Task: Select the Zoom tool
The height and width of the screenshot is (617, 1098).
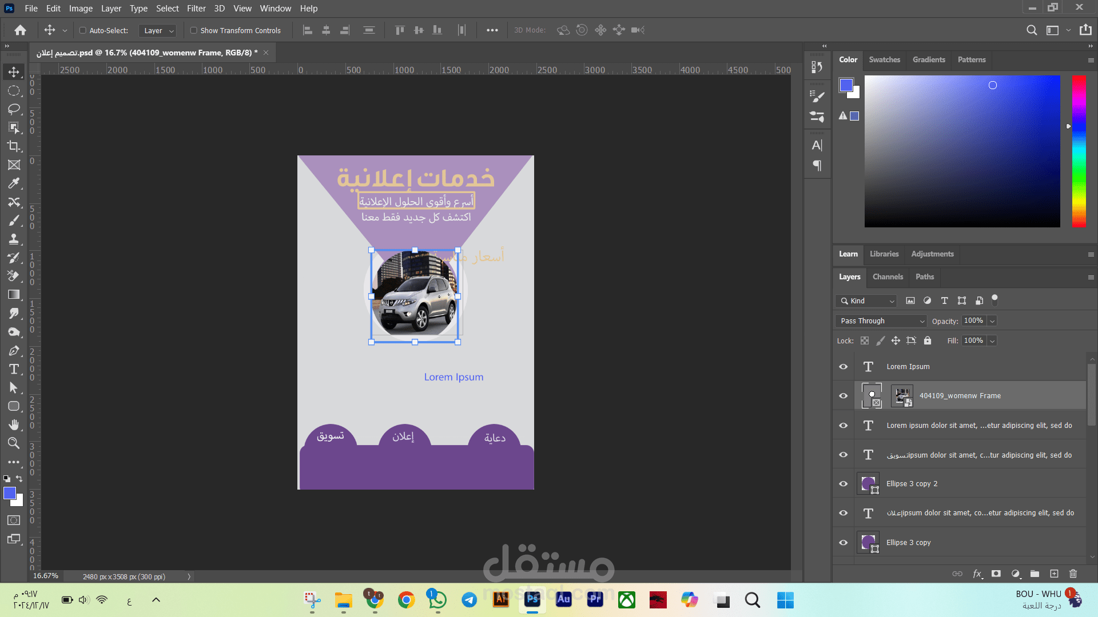Action: click(14, 443)
